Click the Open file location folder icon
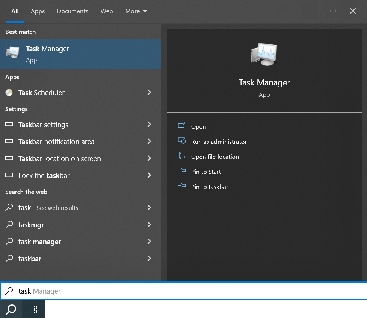The image size is (367, 318). (x=182, y=156)
